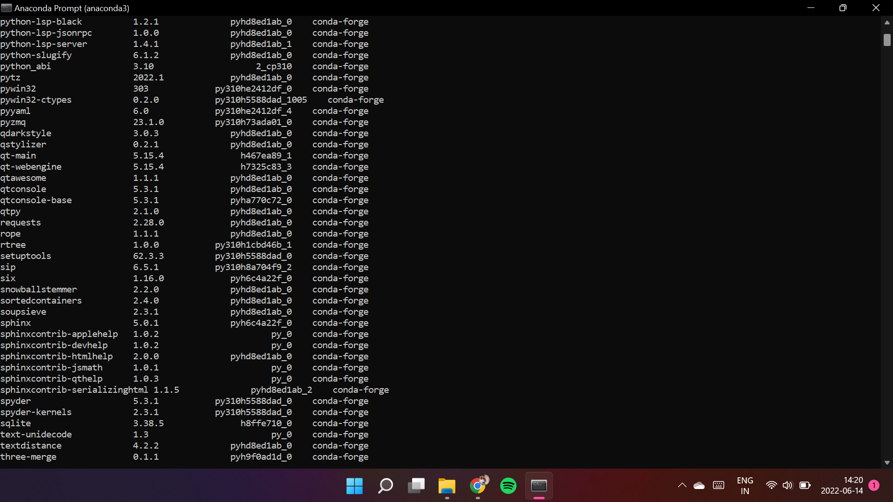Click the scroll-up arrow on the terminal
Image resolution: width=893 pixels, height=502 pixels.
pyautogui.click(x=887, y=22)
